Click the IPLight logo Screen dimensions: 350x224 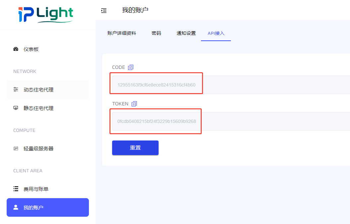tap(45, 15)
